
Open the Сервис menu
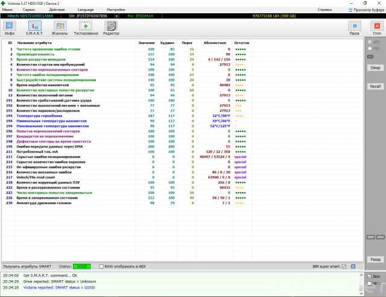point(29,10)
